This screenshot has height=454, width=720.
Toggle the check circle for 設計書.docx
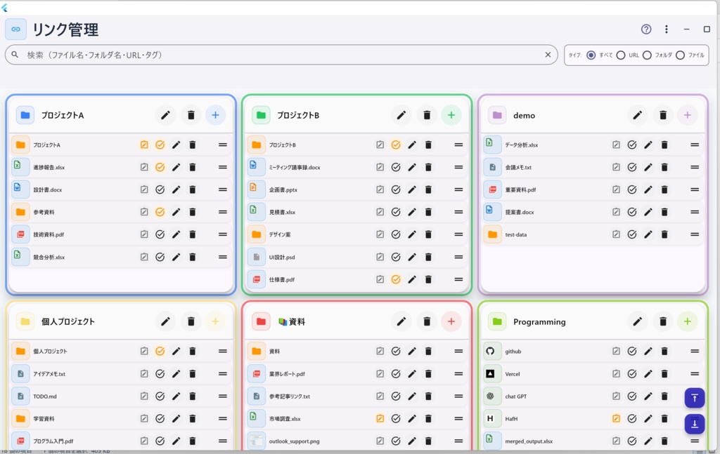pyautogui.click(x=160, y=189)
